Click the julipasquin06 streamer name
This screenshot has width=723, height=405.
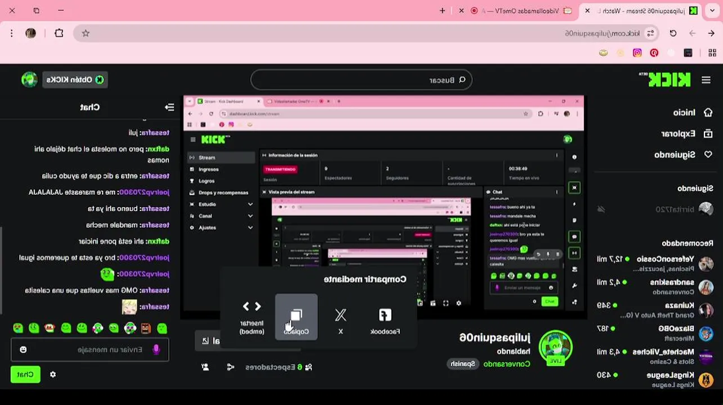pos(495,337)
